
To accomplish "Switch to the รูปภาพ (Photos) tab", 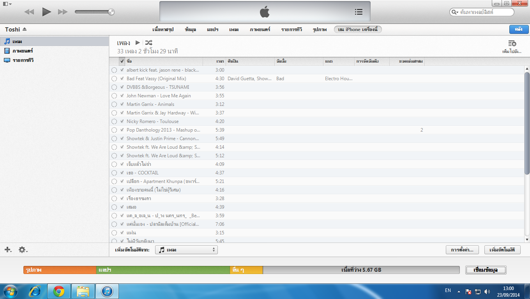I will [320, 30].
